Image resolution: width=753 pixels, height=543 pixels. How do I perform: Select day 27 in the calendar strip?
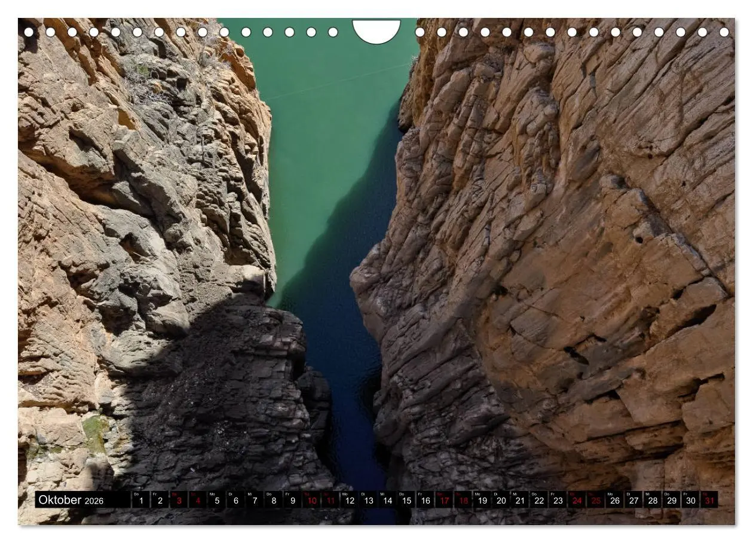[x=634, y=500]
